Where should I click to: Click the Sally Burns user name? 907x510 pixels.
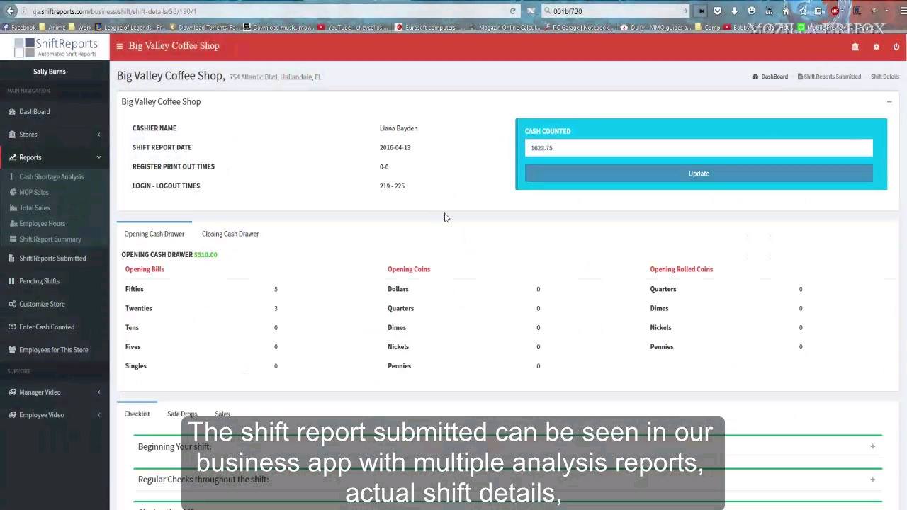tap(50, 72)
